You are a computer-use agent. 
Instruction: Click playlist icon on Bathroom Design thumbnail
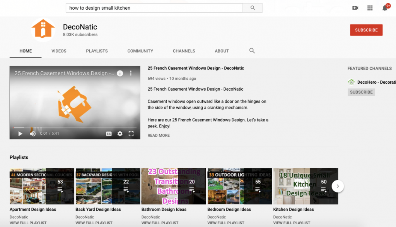[x=192, y=190]
